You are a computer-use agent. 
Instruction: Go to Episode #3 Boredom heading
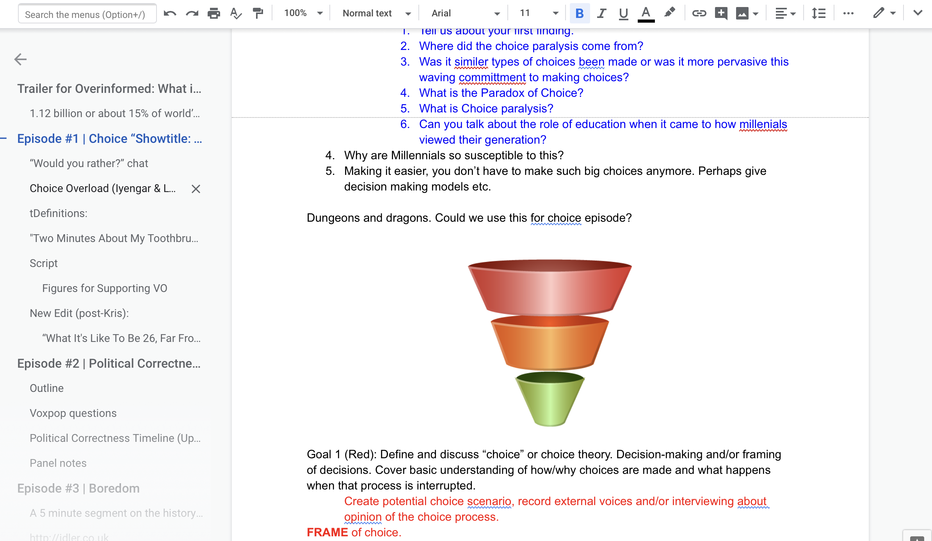(x=78, y=488)
